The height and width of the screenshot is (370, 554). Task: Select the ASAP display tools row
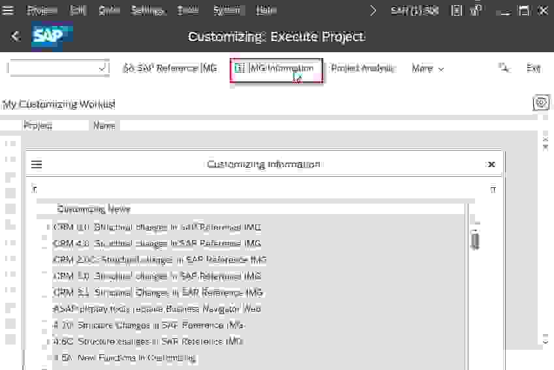click(157, 309)
